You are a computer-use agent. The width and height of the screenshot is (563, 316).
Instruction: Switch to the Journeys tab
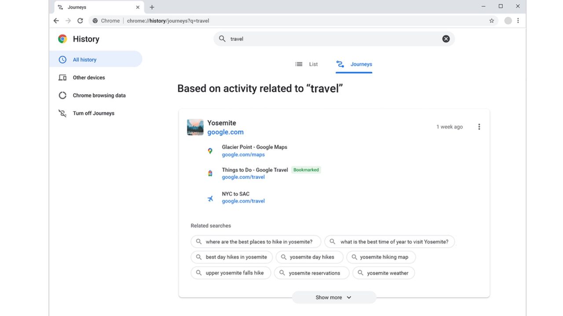coord(354,64)
